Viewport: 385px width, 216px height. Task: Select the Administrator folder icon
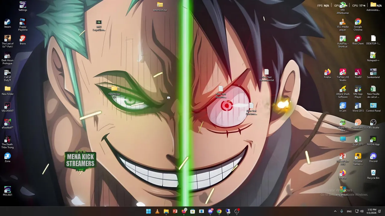(373, 7)
